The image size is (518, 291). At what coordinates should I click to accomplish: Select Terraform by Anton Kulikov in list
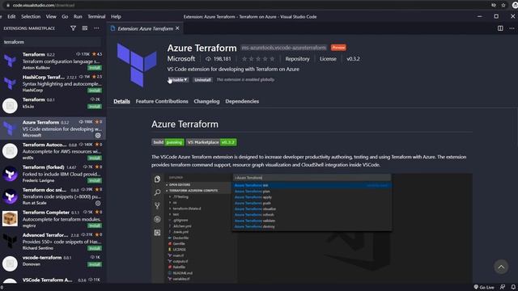(x=53, y=61)
